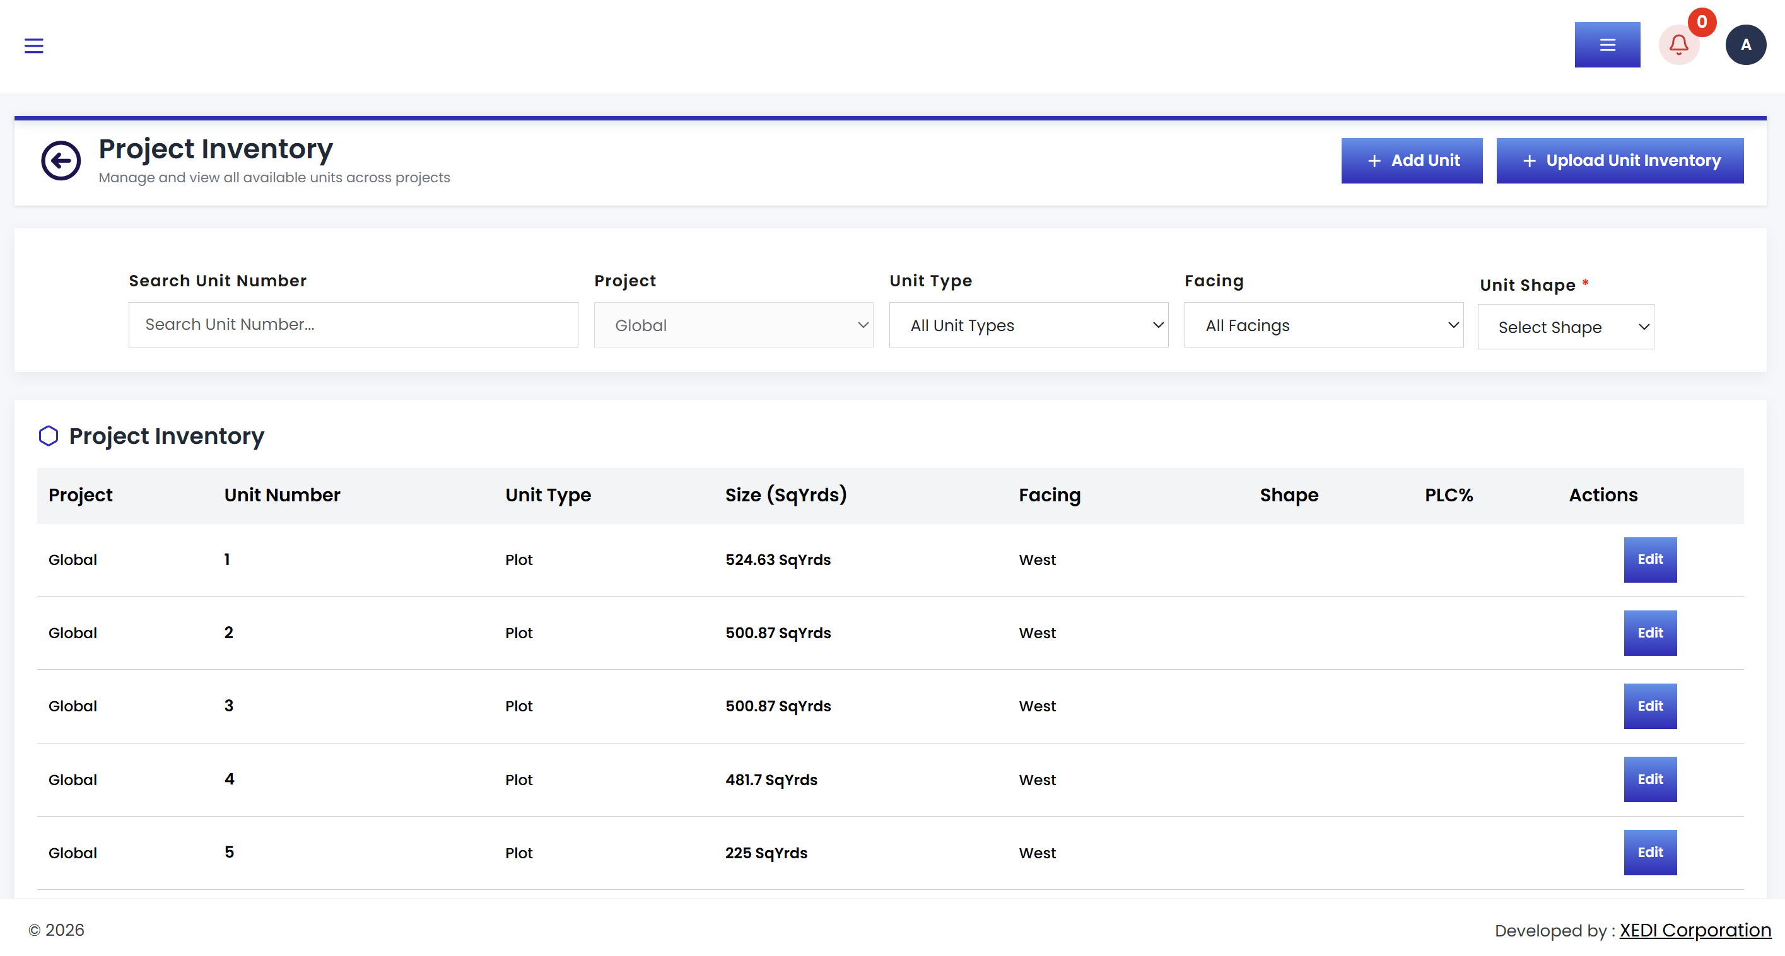This screenshot has width=1785, height=956.
Task: Click the © 2026 footer text
Action: click(x=56, y=930)
